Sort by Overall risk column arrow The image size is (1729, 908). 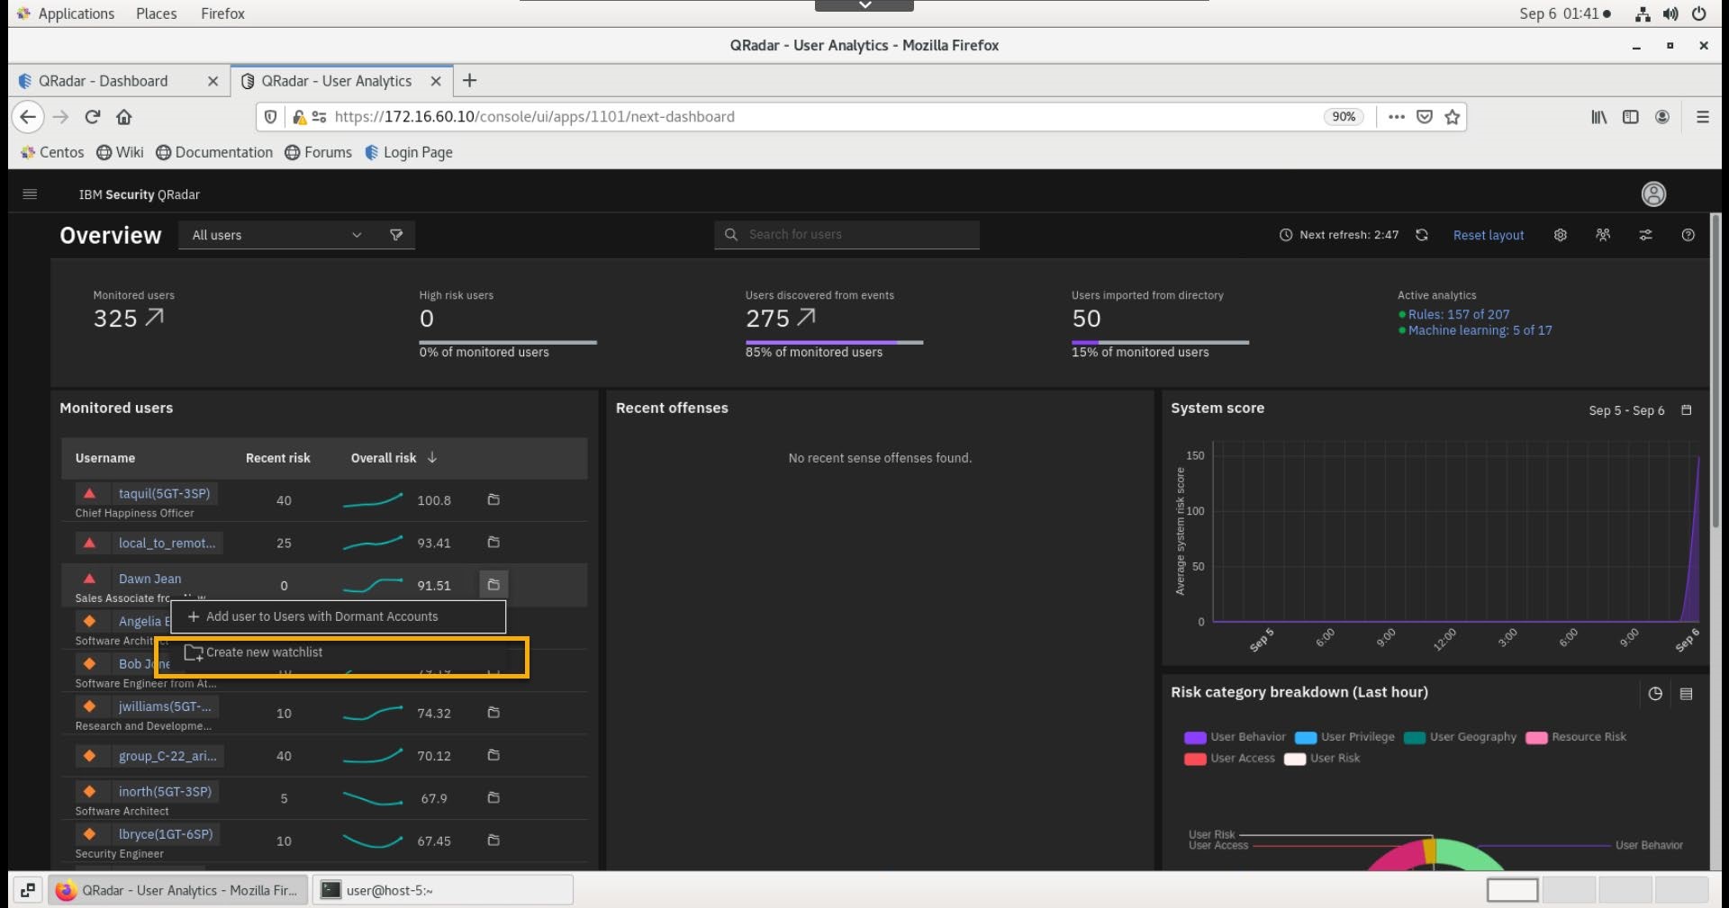click(x=432, y=458)
